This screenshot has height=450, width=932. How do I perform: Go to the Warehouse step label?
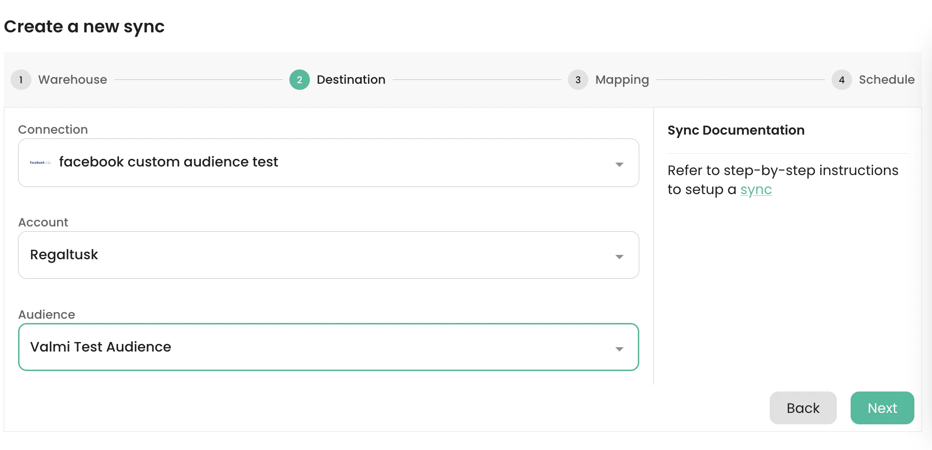[72, 80]
